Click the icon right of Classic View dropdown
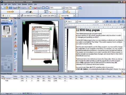Screen dimensions: 126x95 click(80, 8)
